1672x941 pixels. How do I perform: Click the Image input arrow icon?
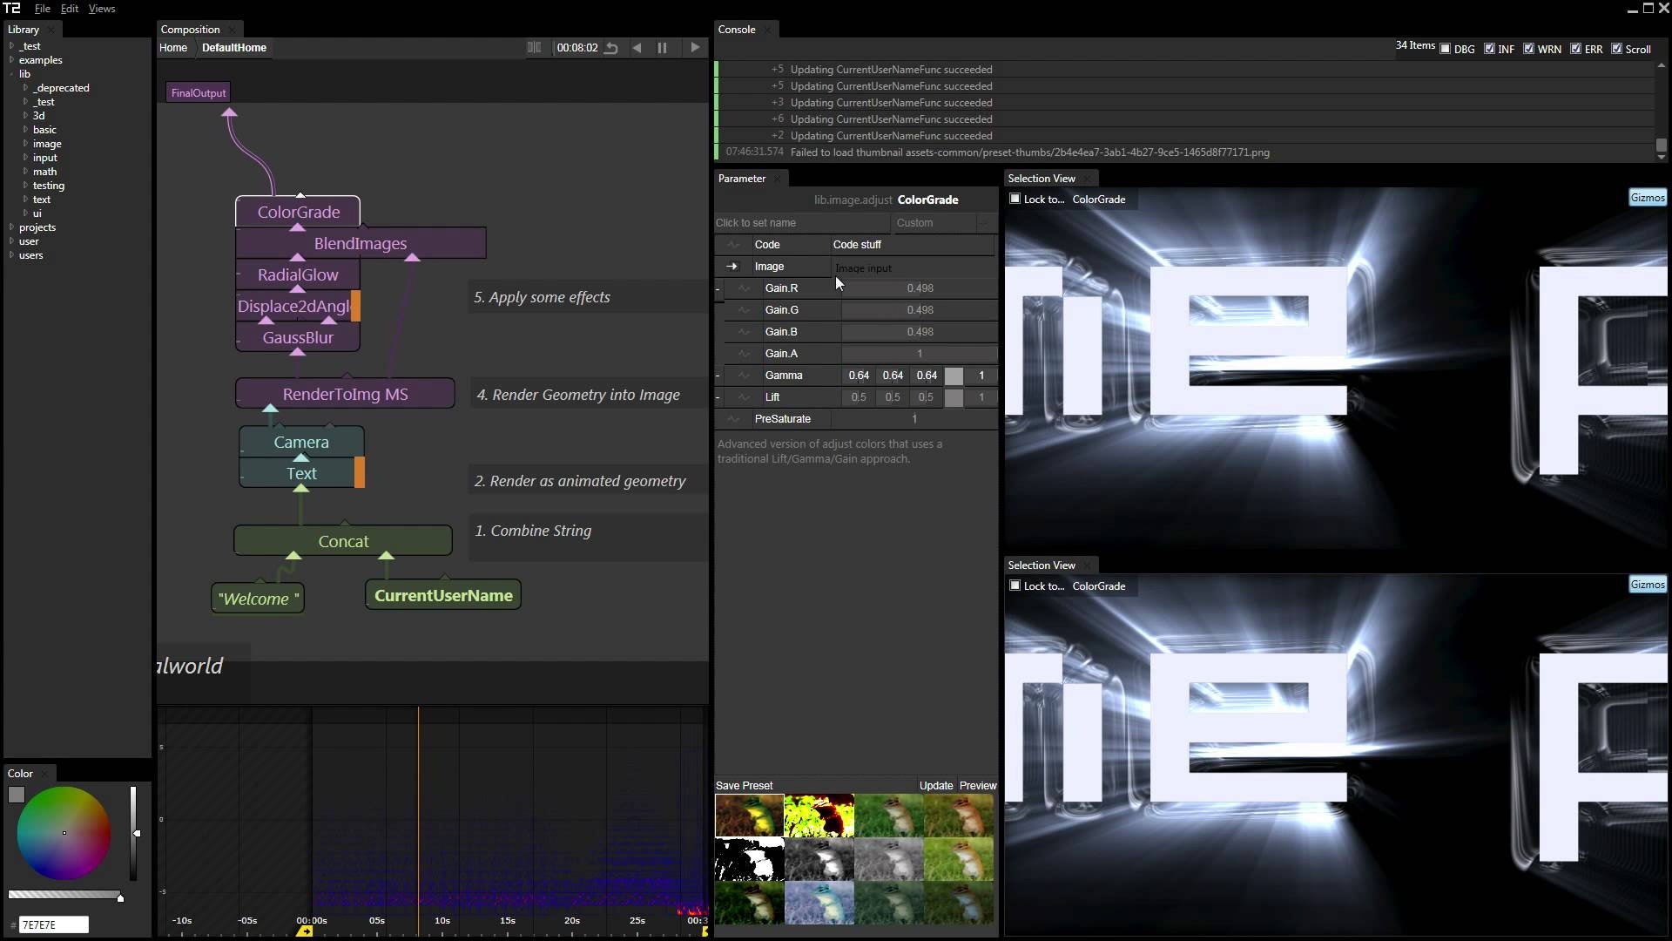(x=731, y=267)
